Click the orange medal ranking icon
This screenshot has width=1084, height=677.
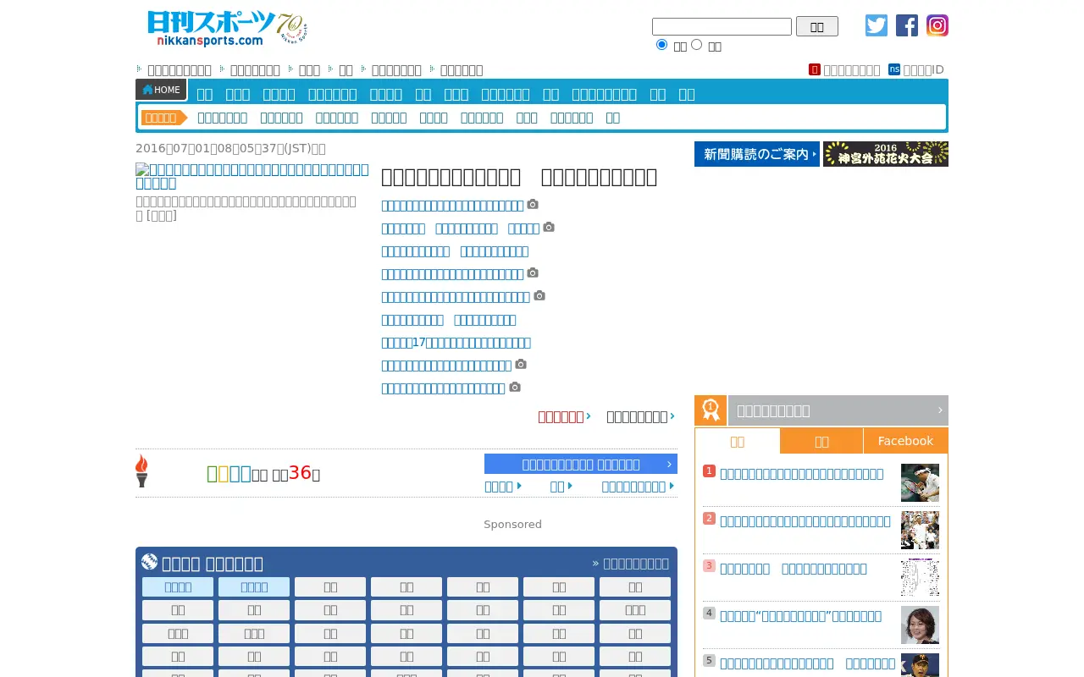pos(711,410)
